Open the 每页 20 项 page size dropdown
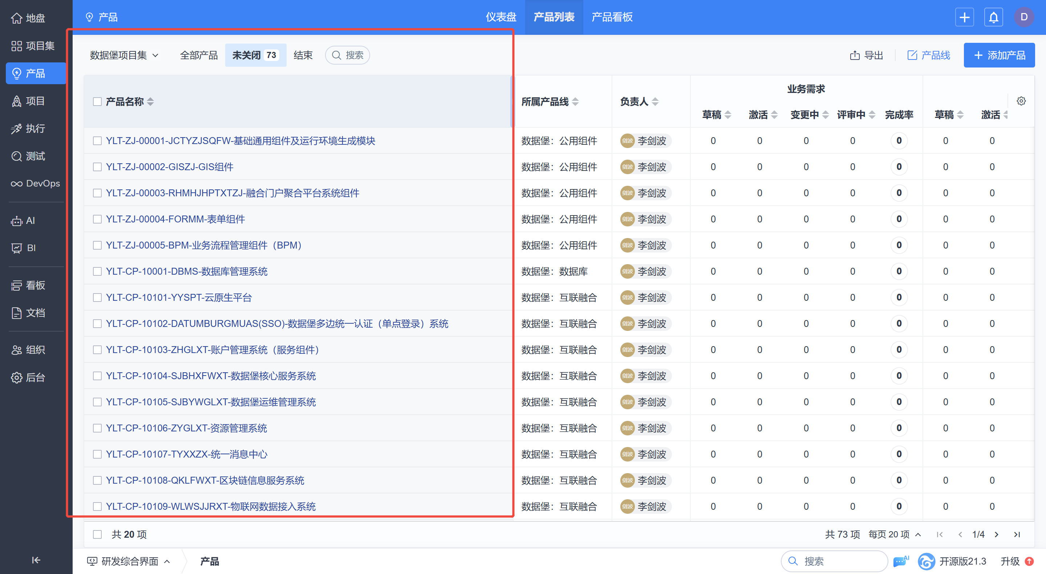 pos(895,534)
